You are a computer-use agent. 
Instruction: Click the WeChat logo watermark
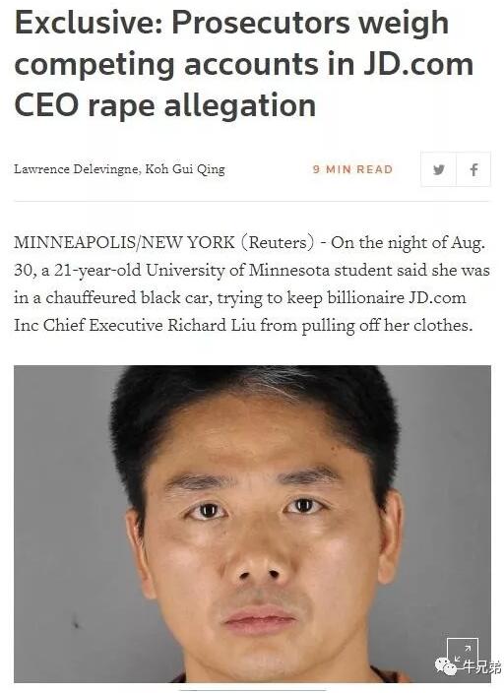tap(446, 666)
